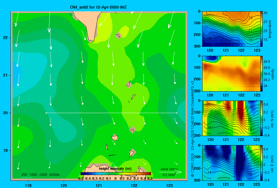Click longitude label 123 below main map
The width and height of the screenshot is (277, 188).
[x=170, y=185]
